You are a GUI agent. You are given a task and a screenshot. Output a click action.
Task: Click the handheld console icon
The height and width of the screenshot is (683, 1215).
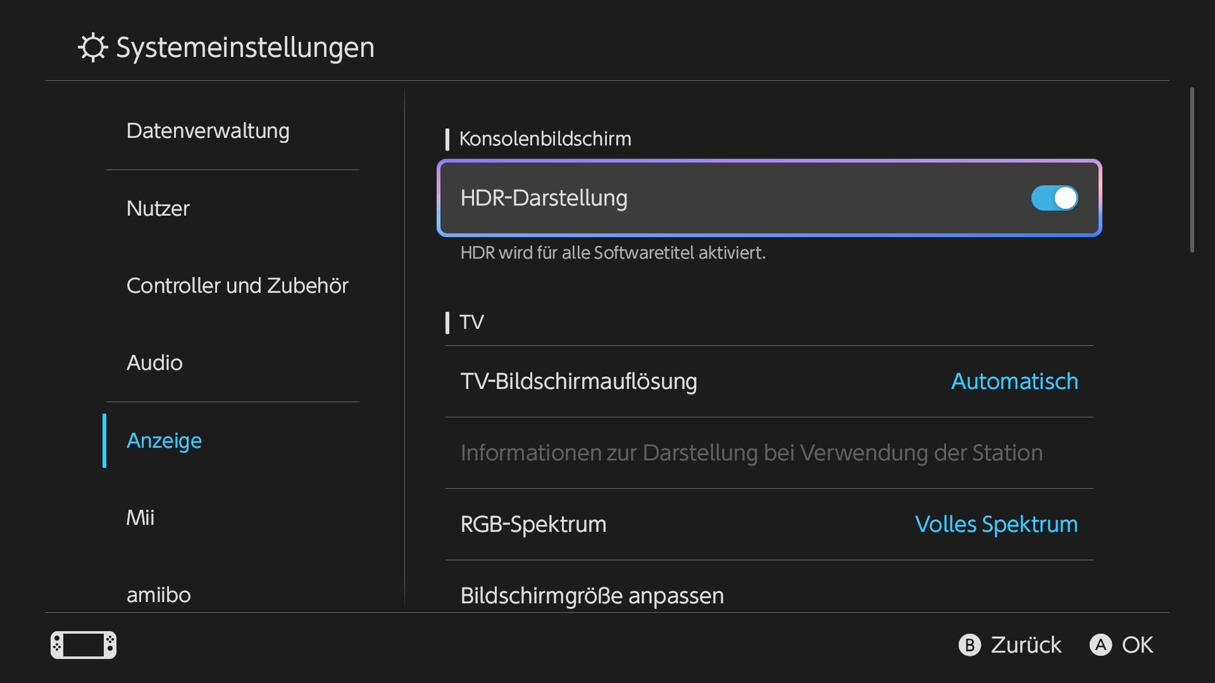tap(84, 645)
